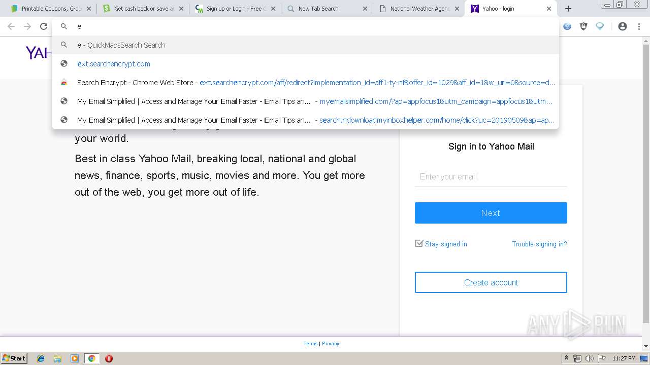
Task: Click the taskbar clock 11:27 PM
Action: (624, 358)
